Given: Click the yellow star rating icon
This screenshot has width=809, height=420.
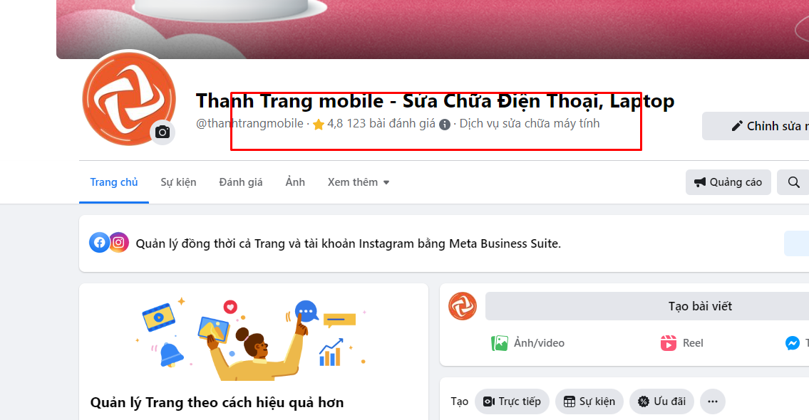Looking at the screenshot, I should click(x=319, y=124).
